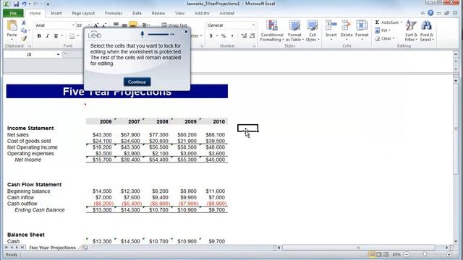Open Format as Table gallery
Viewport: 463px width, 260px height.
(x=294, y=31)
